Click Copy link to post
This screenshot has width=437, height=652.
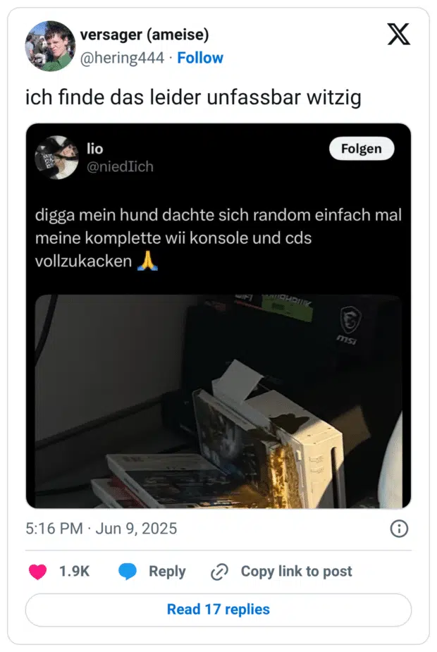(297, 572)
